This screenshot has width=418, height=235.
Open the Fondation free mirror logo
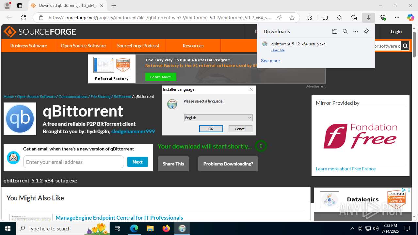click(361, 136)
